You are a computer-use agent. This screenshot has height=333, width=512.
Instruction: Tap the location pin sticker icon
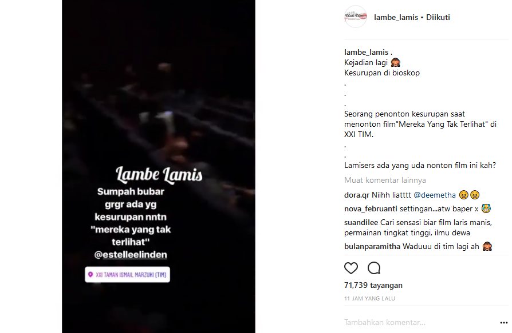click(x=90, y=274)
